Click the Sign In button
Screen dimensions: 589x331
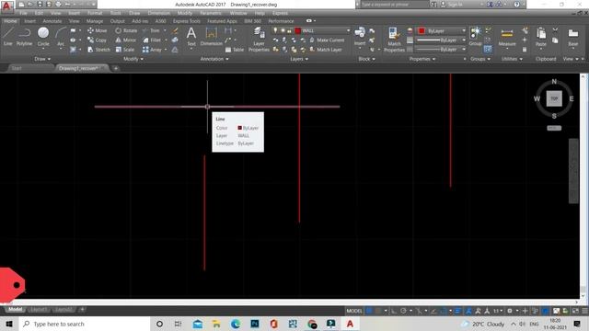coord(452,5)
